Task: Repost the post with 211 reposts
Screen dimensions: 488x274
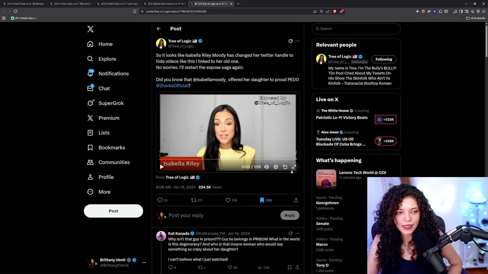Action: click(197, 200)
